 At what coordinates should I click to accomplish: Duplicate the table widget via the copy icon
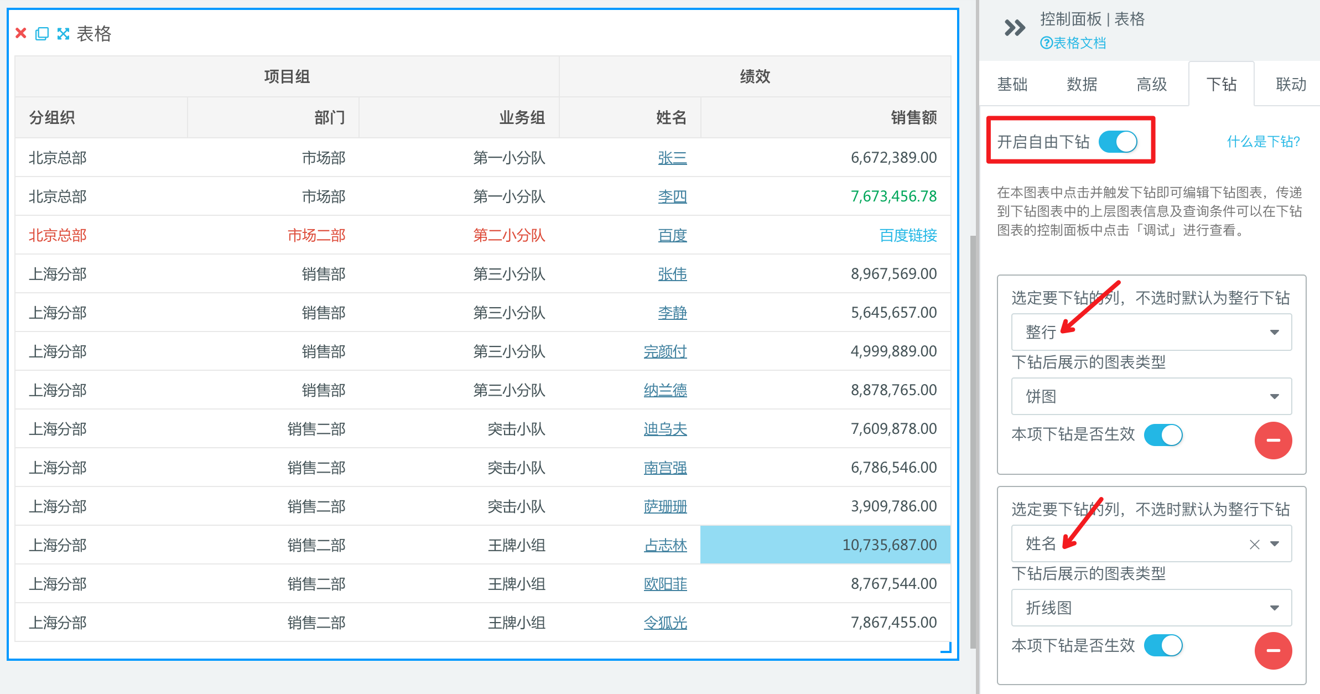pyautogui.click(x=42, y=34)
